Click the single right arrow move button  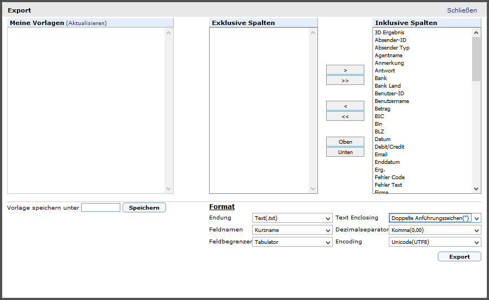click(345, 70)
